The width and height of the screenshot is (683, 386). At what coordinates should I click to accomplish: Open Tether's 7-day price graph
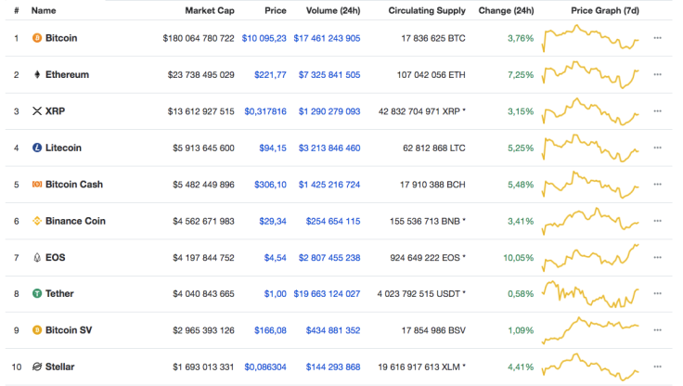point(590,294)
